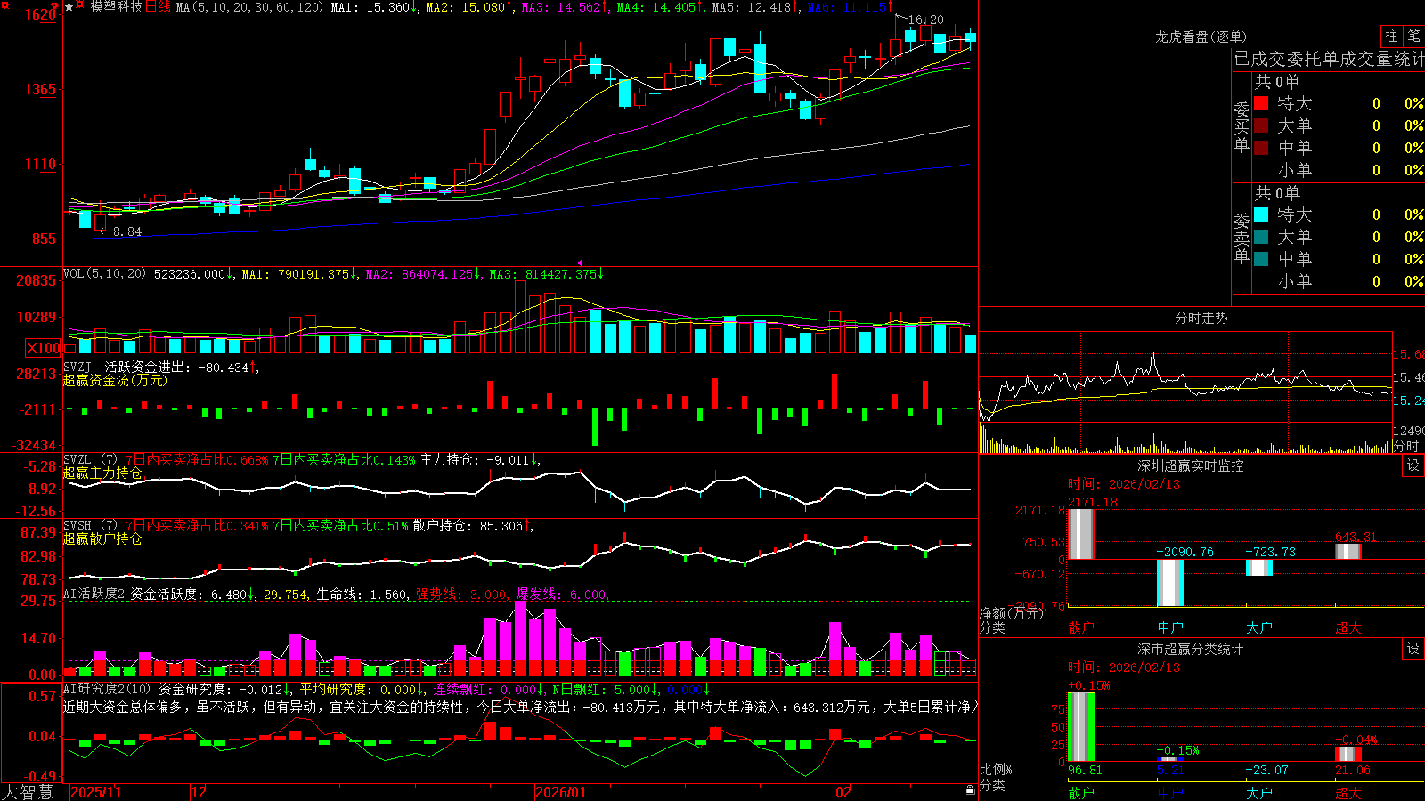Click the 模塑科技 stock name
Image resolution: width=1425 pixels, height=801 pixels.
[116, 7]
